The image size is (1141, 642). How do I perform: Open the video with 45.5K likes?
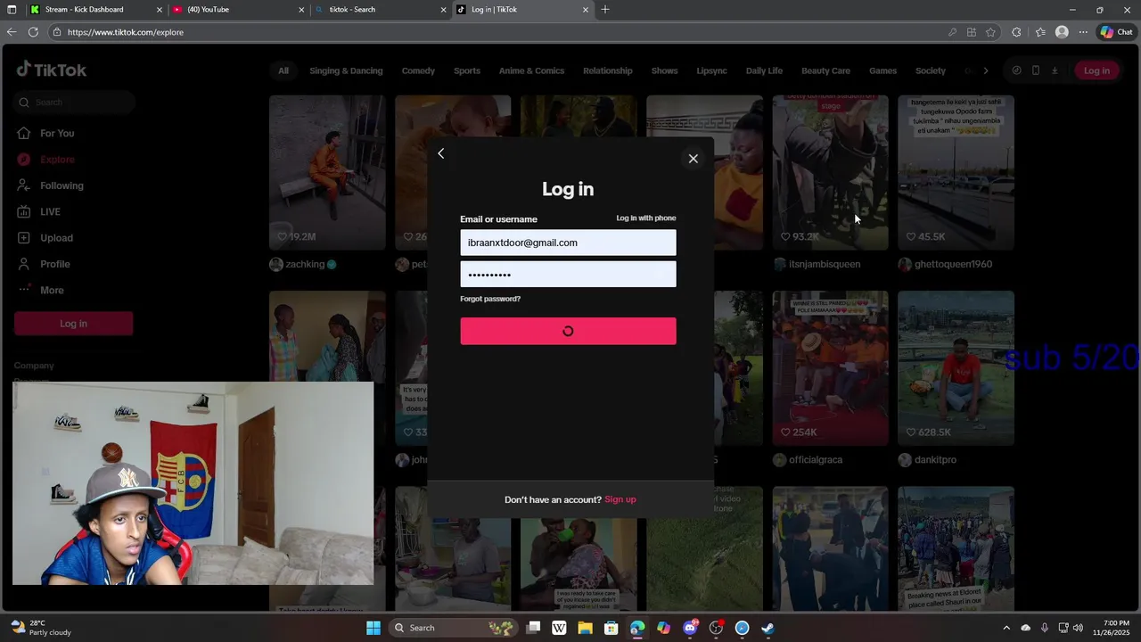(956, 172)
